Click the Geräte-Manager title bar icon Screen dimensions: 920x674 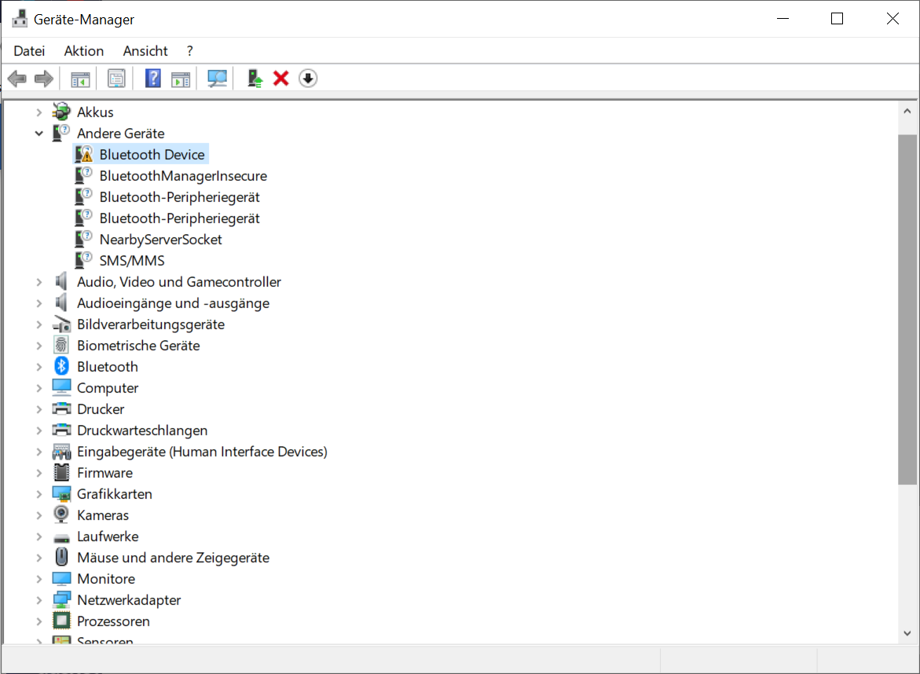20,19
